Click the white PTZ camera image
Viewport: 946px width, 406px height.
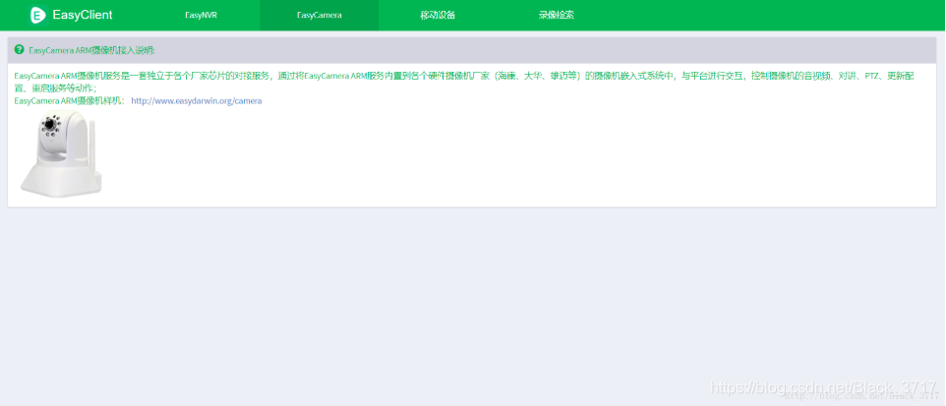pyautogui.click(x=60, y=153)
